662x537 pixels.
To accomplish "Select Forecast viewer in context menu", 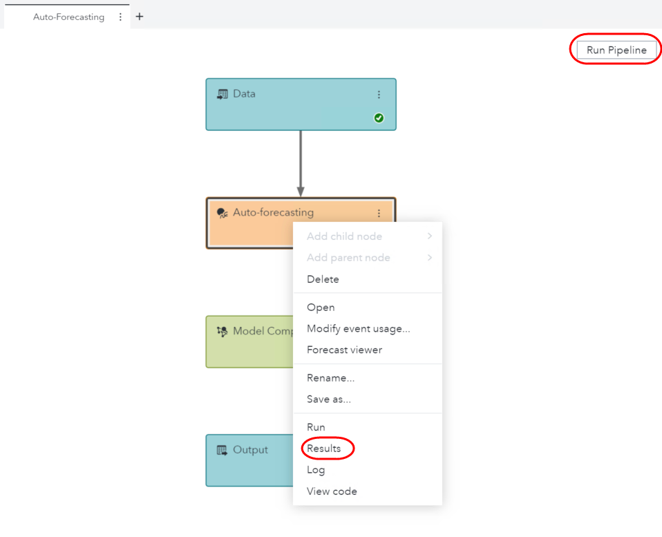I will point(344,350).
